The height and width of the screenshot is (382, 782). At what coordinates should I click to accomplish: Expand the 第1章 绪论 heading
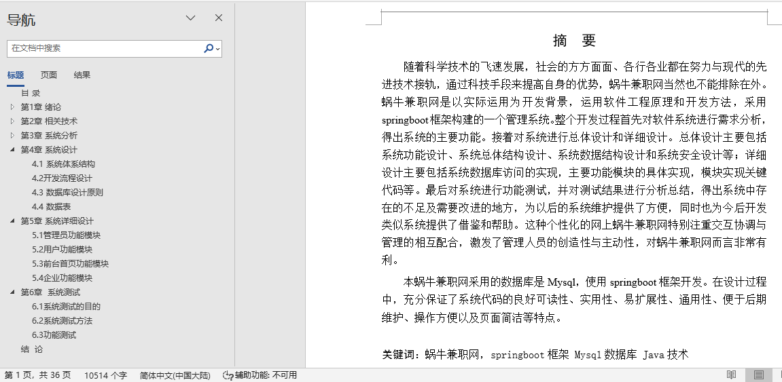tap(12, 107)
